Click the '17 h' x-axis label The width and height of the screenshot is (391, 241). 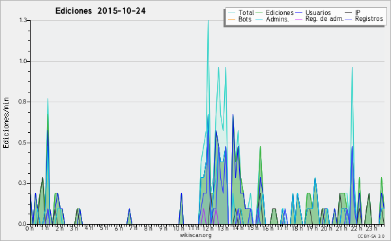[x=282, y=228]
